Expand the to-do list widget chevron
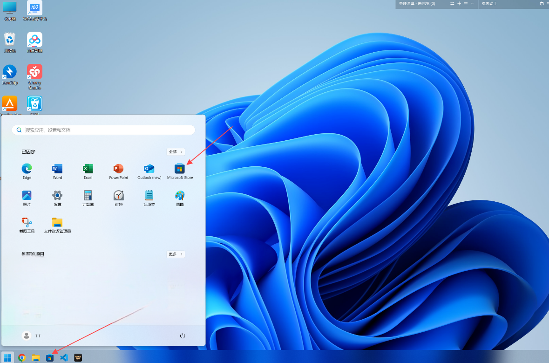Image resolution: width=549 pixels, height=363 pixels. pos(472,4)
